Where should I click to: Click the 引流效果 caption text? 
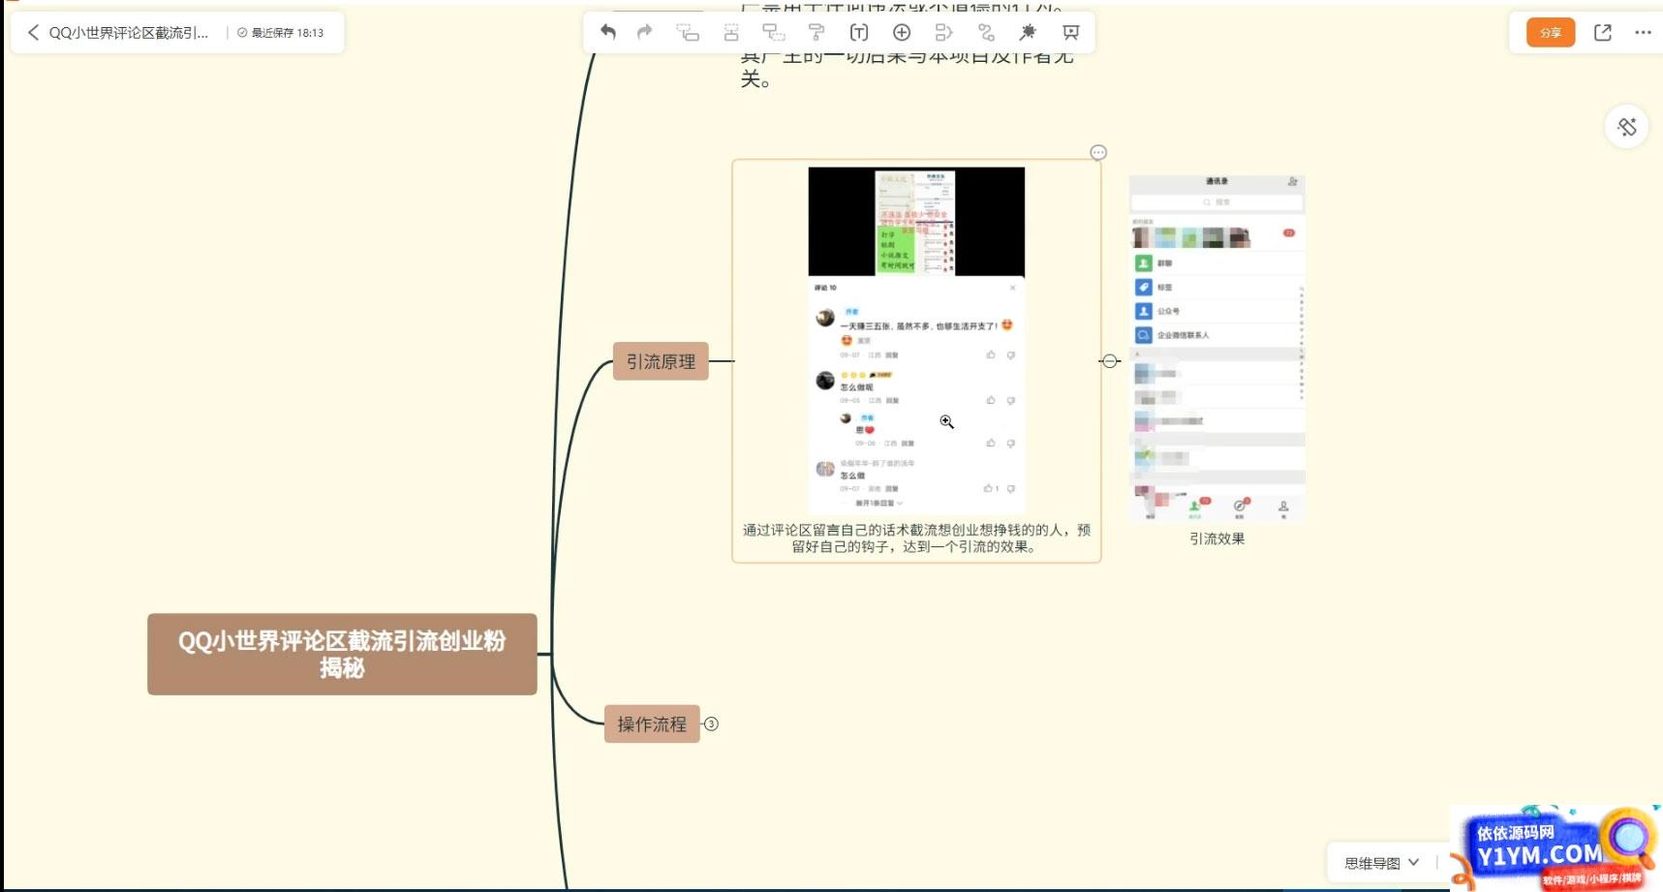pos(1217,538)
